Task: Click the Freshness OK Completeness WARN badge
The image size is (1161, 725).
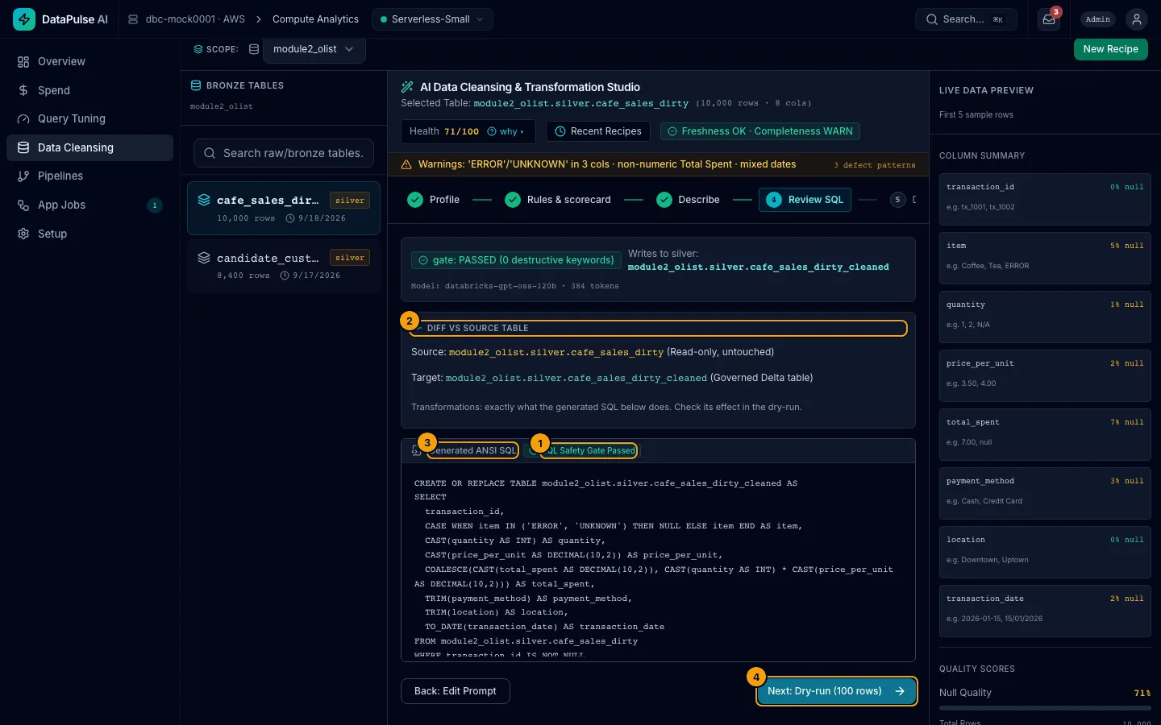Action: (760, 131)
